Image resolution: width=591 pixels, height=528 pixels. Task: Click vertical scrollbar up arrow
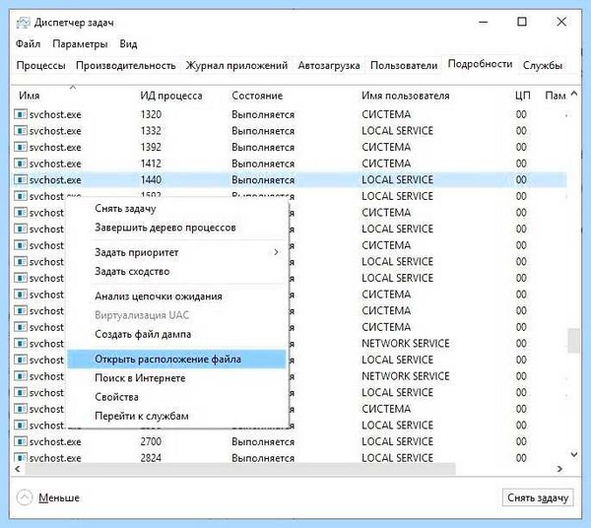pos(573,94)
